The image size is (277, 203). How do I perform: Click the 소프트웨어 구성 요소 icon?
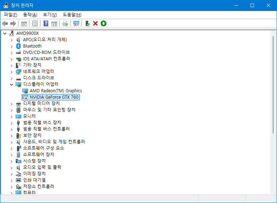(19, 148)
